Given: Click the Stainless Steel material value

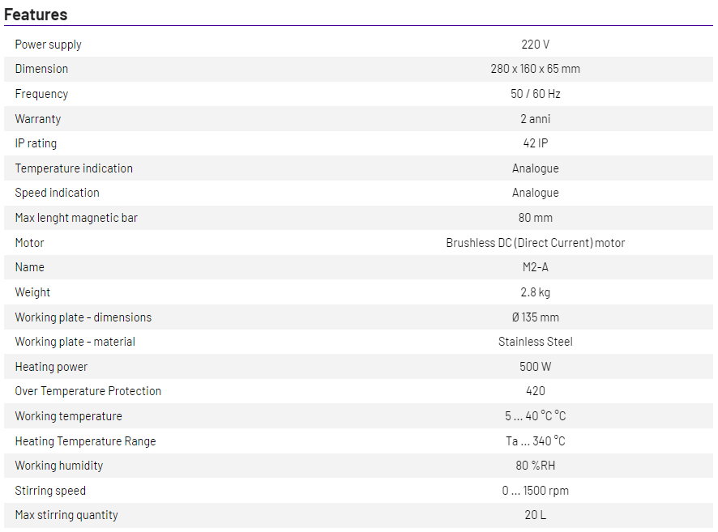Looking at the screenshot, I should pyautogui.click(x=535, y=342).
